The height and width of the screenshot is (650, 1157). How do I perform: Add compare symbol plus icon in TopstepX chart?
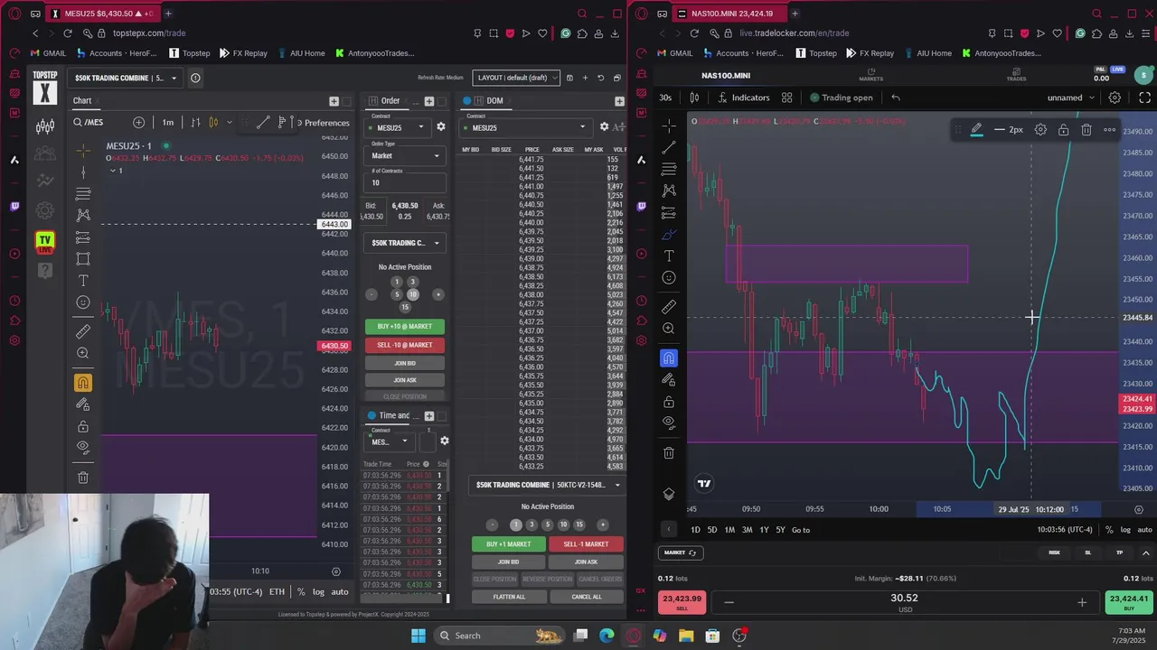(x=138, y=122)
